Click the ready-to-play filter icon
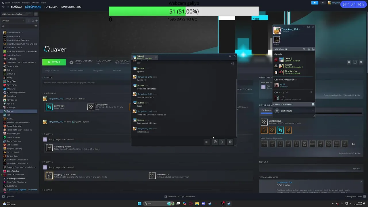 37,21
